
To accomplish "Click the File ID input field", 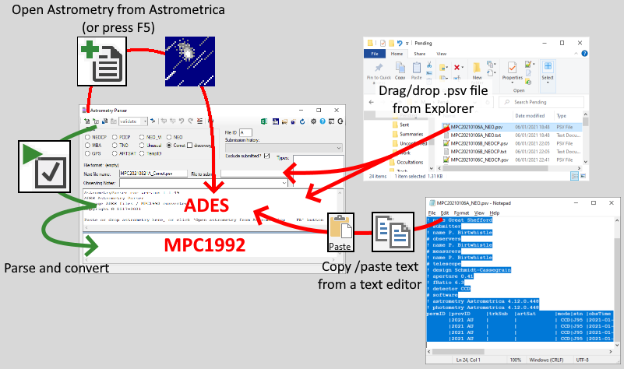I will click(245, 132).
